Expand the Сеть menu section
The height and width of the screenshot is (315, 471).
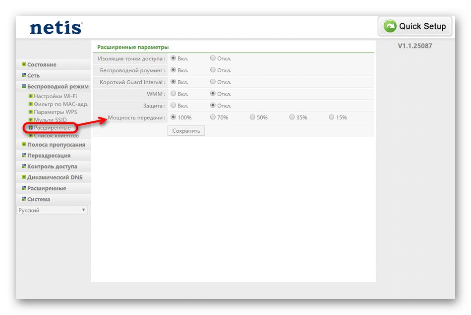pos(33,76)
